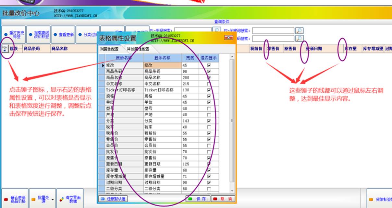Viewport: 392px width, 208px height.
Task: Click the 重打历史标签 toolbar button
Action: 14,35
